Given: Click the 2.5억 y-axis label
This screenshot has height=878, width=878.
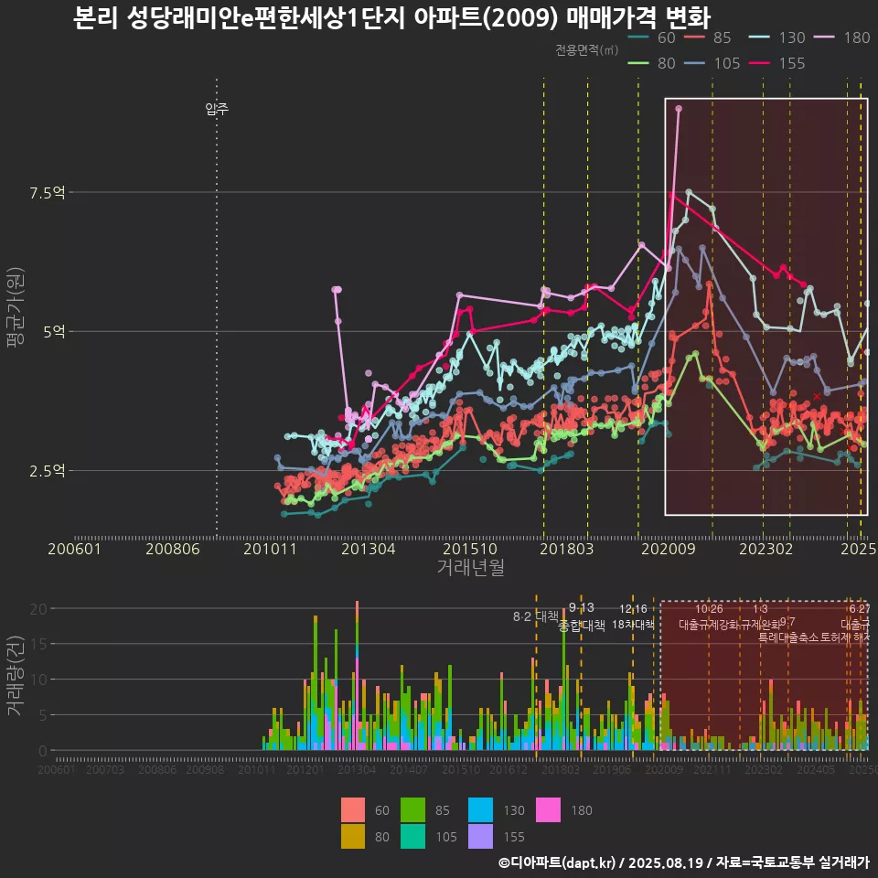Looking at the screenshot, I should [48, 471].
